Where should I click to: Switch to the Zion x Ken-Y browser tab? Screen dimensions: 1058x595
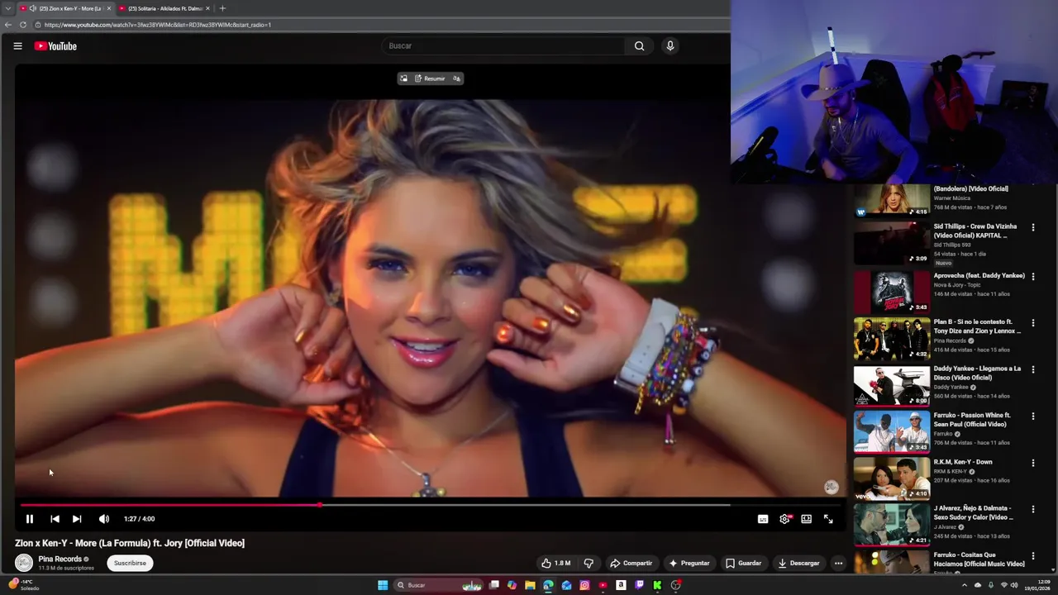click(x=64, y=8)
